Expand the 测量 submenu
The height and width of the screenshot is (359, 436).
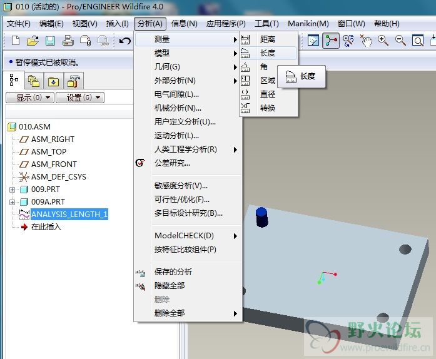pyautogui.click(x=188, y=39)
